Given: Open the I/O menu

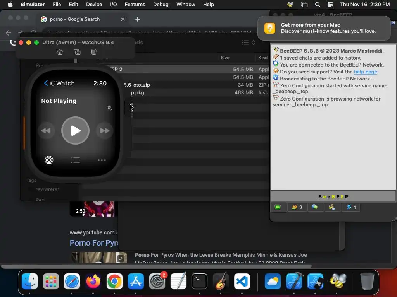Looking at the screenshot, I should pyautogui.click(x=114, y=5).
